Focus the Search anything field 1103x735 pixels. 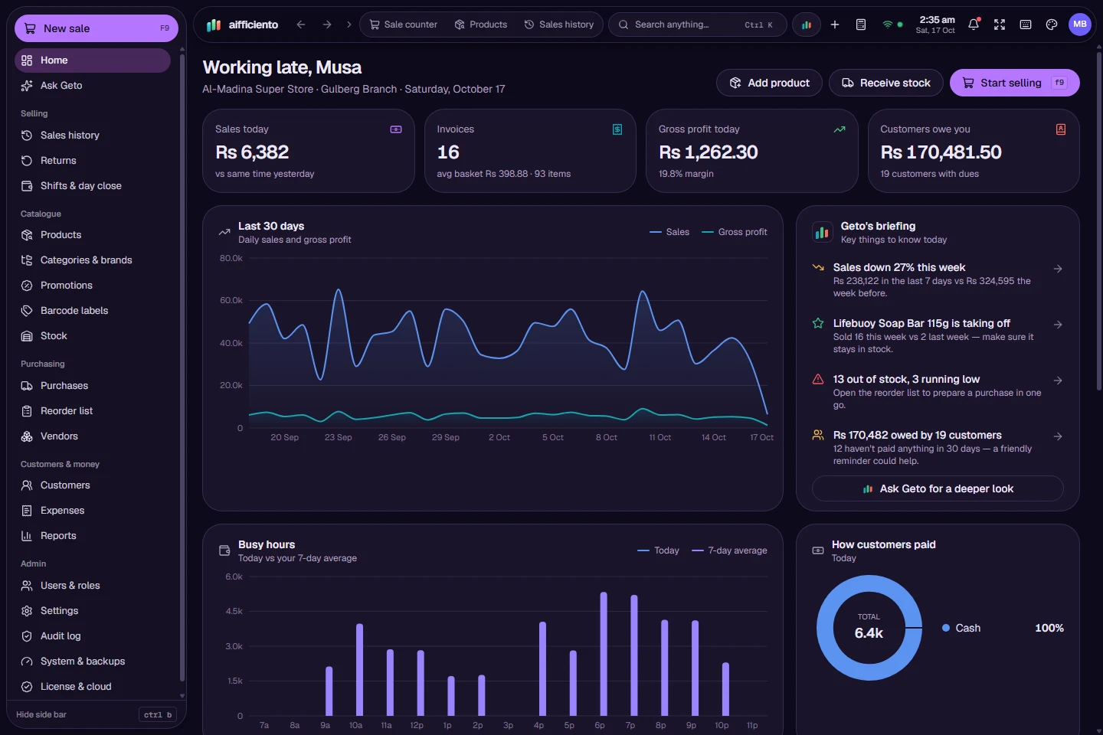697,24
